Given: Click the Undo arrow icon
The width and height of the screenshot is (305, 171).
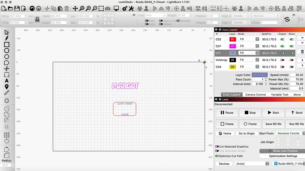Looking at the screenshot, I should click(32, 8).
